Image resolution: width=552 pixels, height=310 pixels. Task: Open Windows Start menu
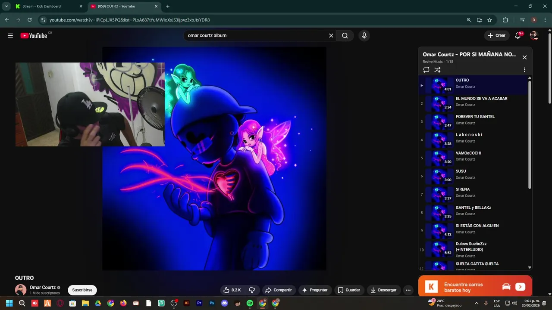pos(9,303)
